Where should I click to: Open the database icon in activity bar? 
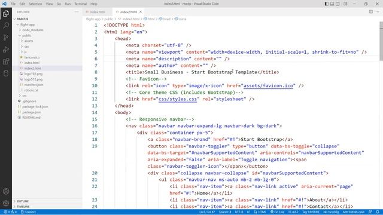click(6, 73)
